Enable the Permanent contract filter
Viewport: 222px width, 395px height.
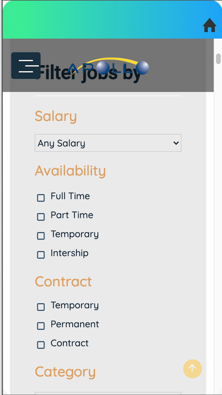click(41, 326)
